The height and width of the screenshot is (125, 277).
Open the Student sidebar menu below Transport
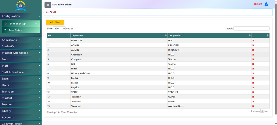pos(21,98)
